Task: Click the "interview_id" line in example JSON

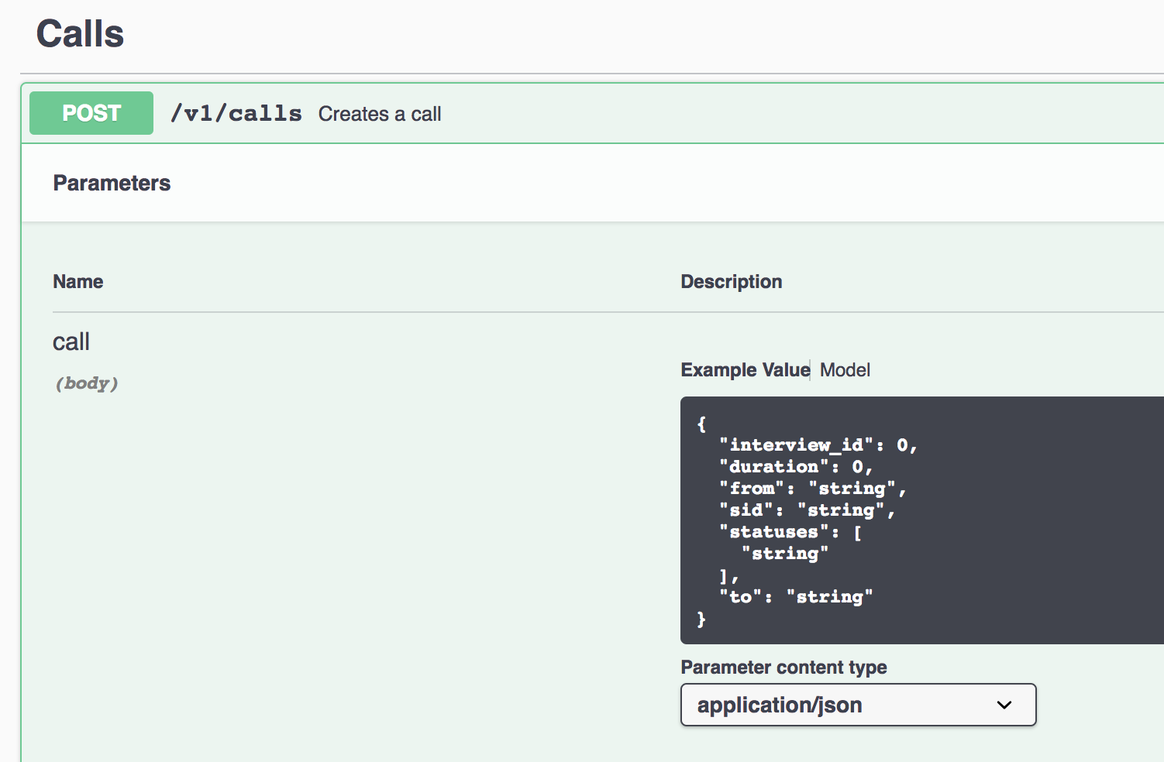Action: click(818, 445)
